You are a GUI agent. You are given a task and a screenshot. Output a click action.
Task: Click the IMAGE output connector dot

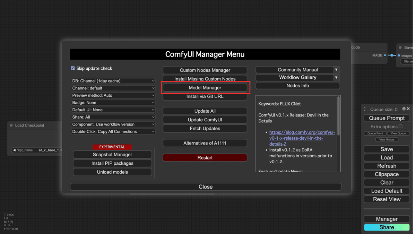385,55
